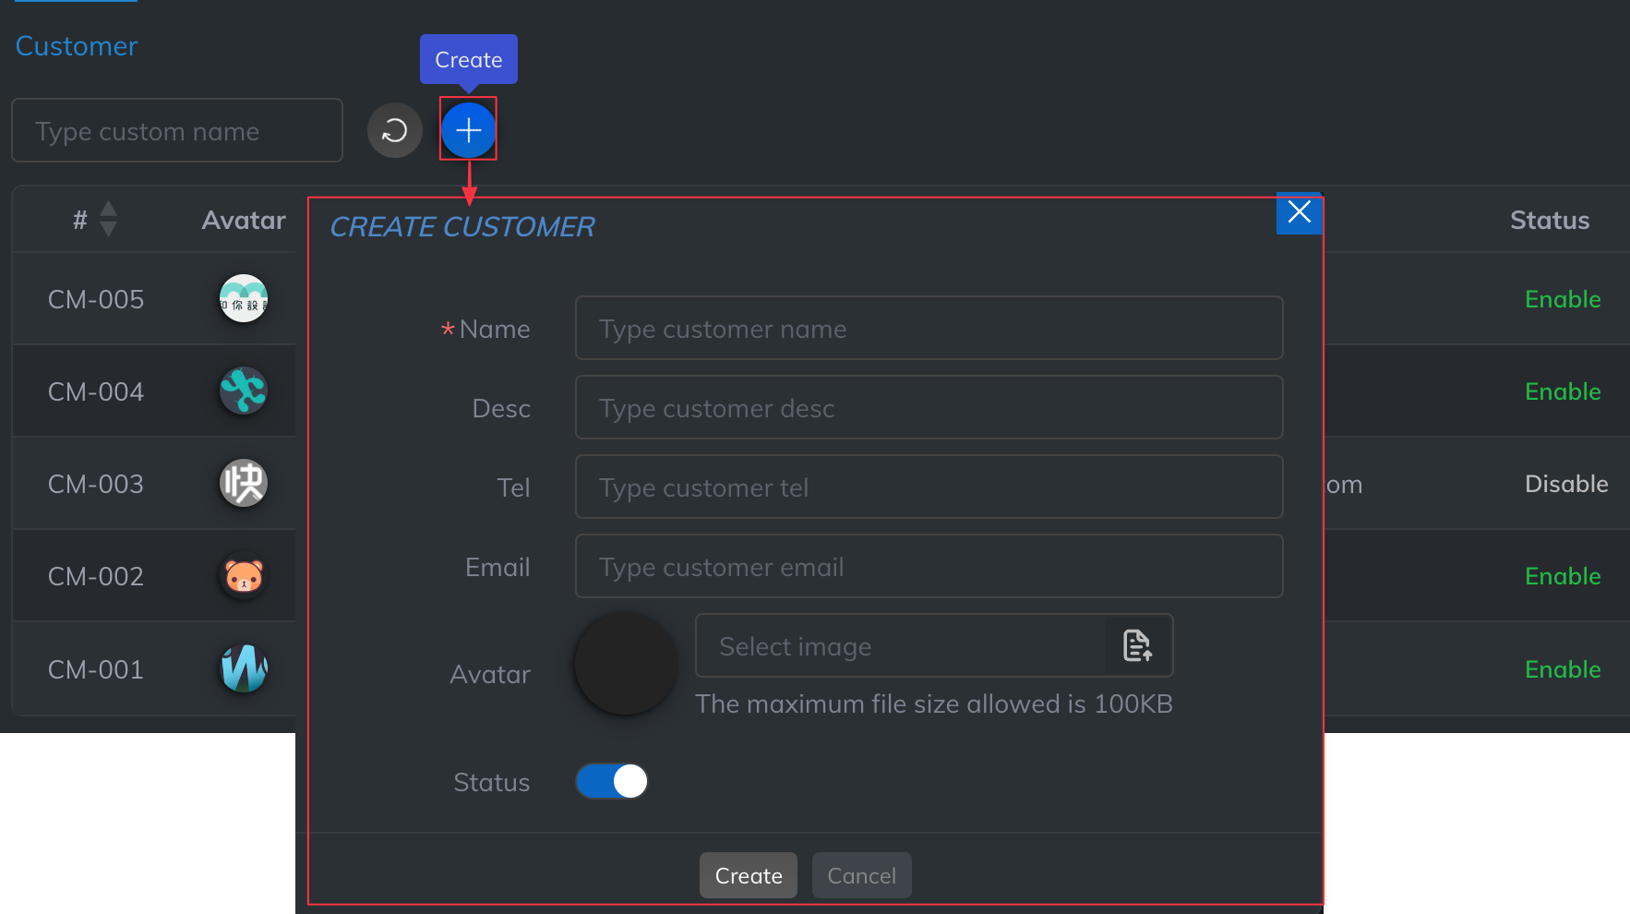
Task: Click the blue plus create button
Action: [468, 130]
